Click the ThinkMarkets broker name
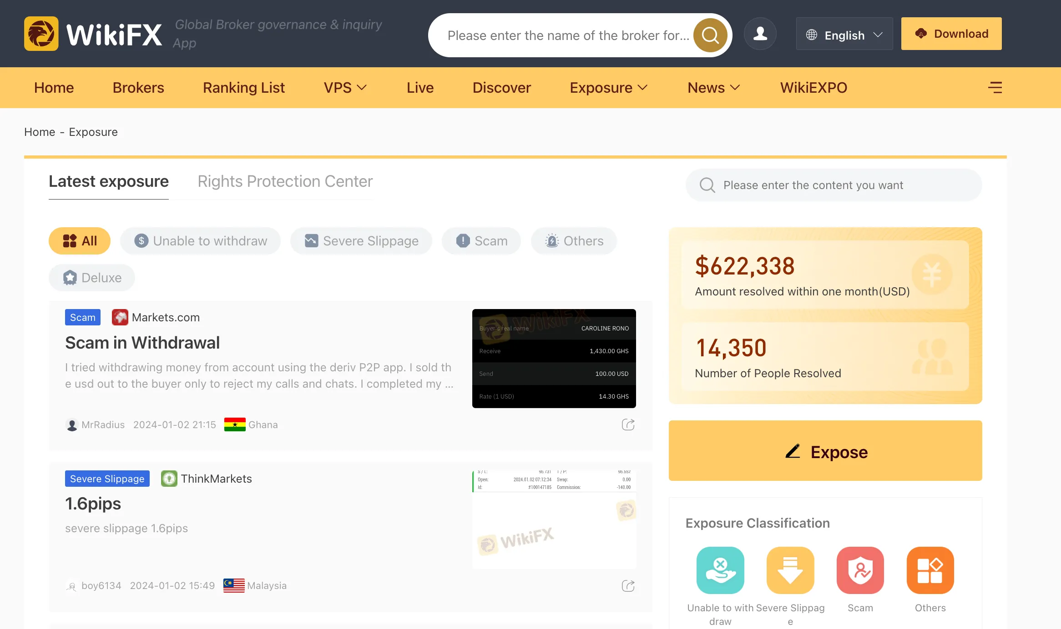This screenshot has width=1061, height=629. [x=217, y=479]
